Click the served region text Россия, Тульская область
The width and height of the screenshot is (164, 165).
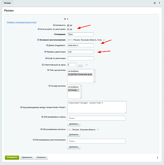pyautogui.click(x=84, y=130)
